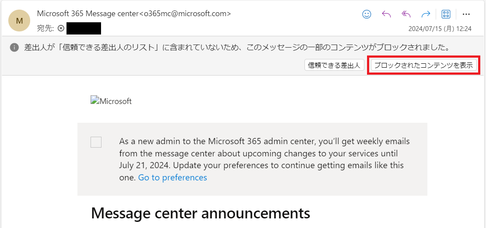Screen dimensions: 486x228
Task: Click the sender avatar with letter M
Action: (19, 21)
